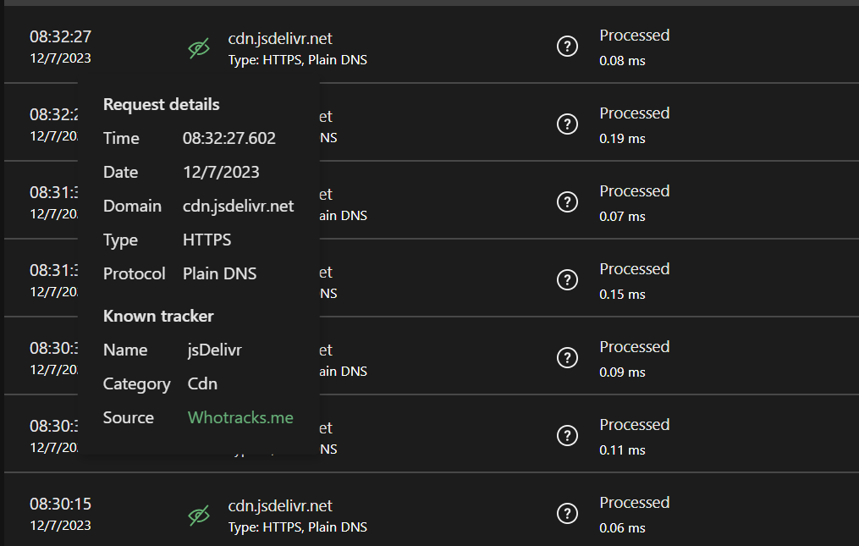This screenshot has width=859, height=546.
Task: Toggle the crossed-eye tracker icon on the 08:30:15 entry
Action: pyautogui.click(x=198, y=515)
